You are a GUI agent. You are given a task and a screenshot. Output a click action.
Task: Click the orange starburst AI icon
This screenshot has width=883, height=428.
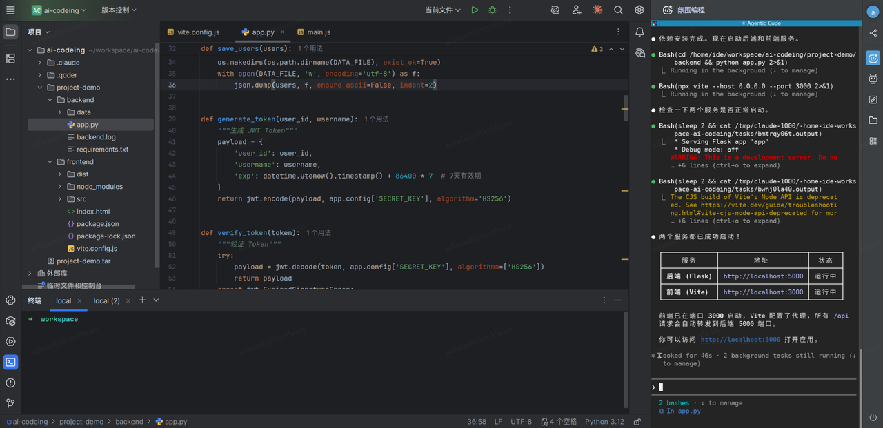[x=597, y=10]
